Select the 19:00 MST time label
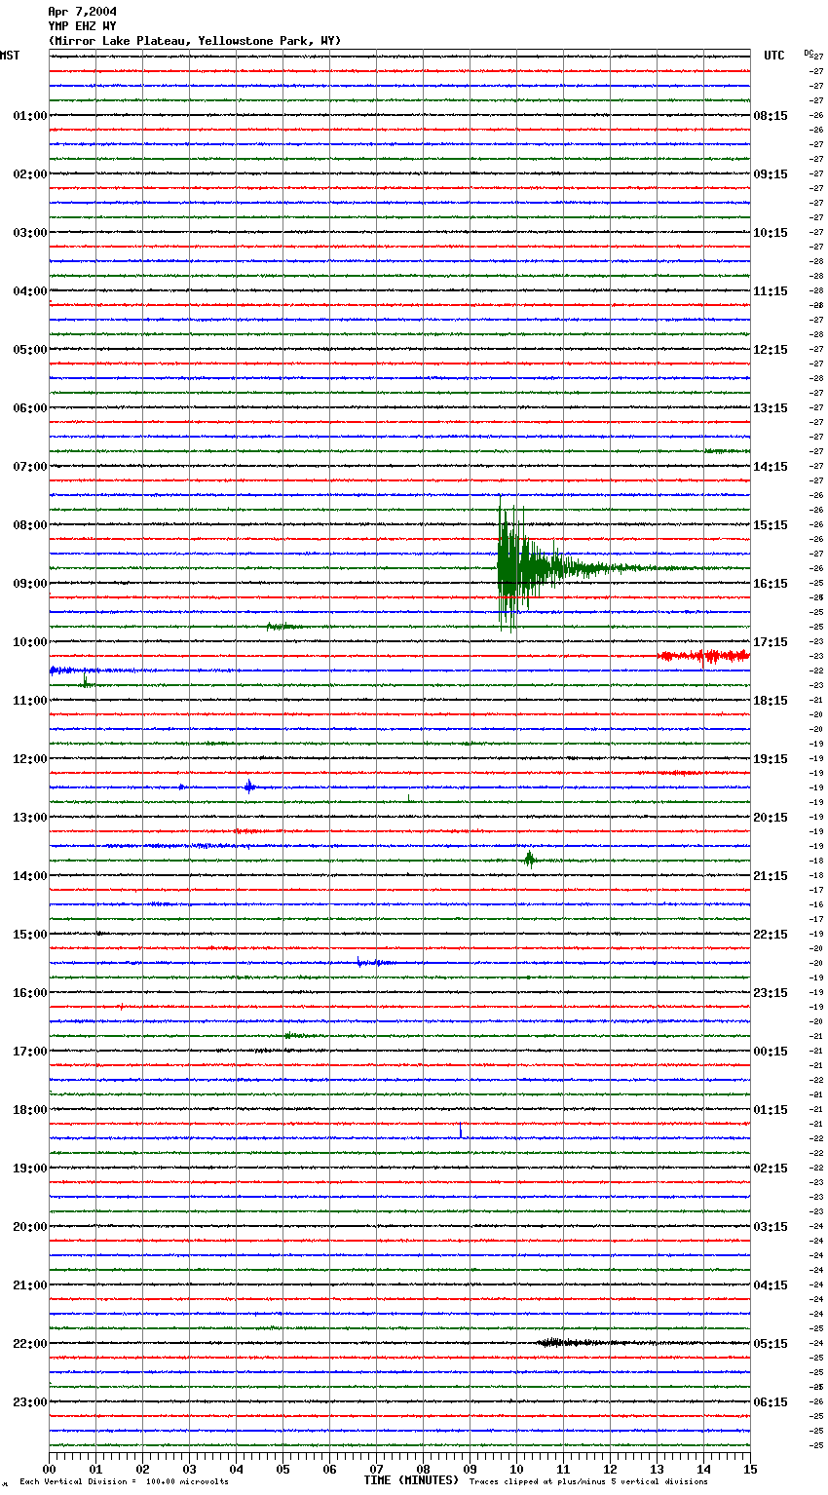 click(30, 1169)
